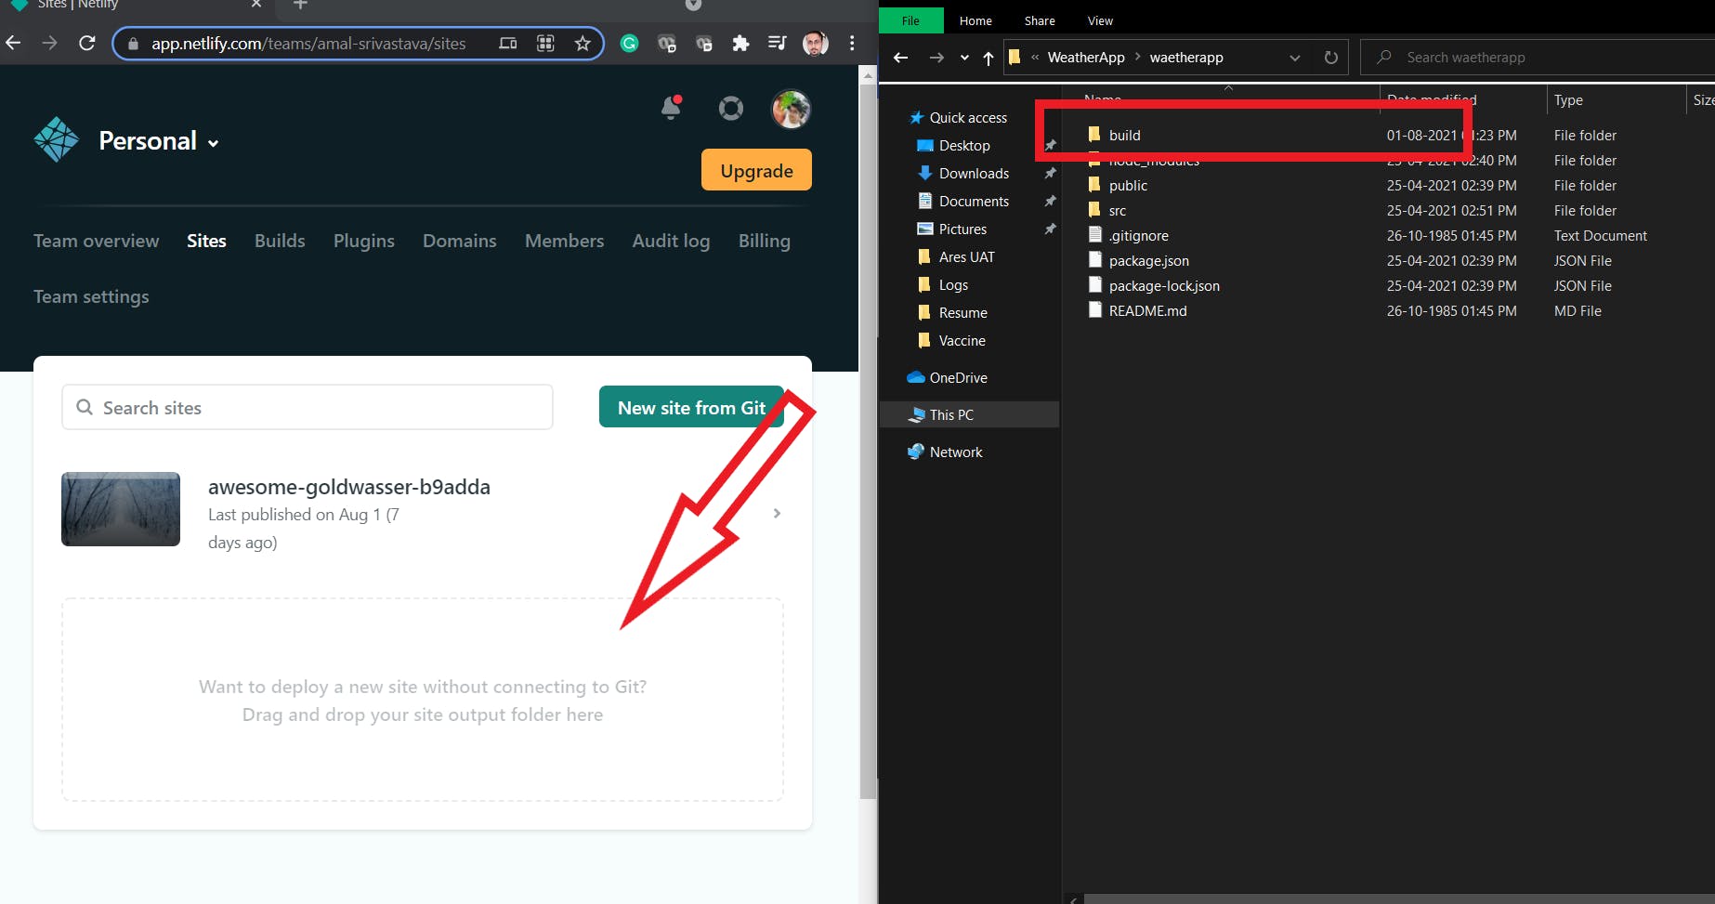Click the Search sites field
The height and width of the screenshot is (904, 1715).
pos(308,407)
